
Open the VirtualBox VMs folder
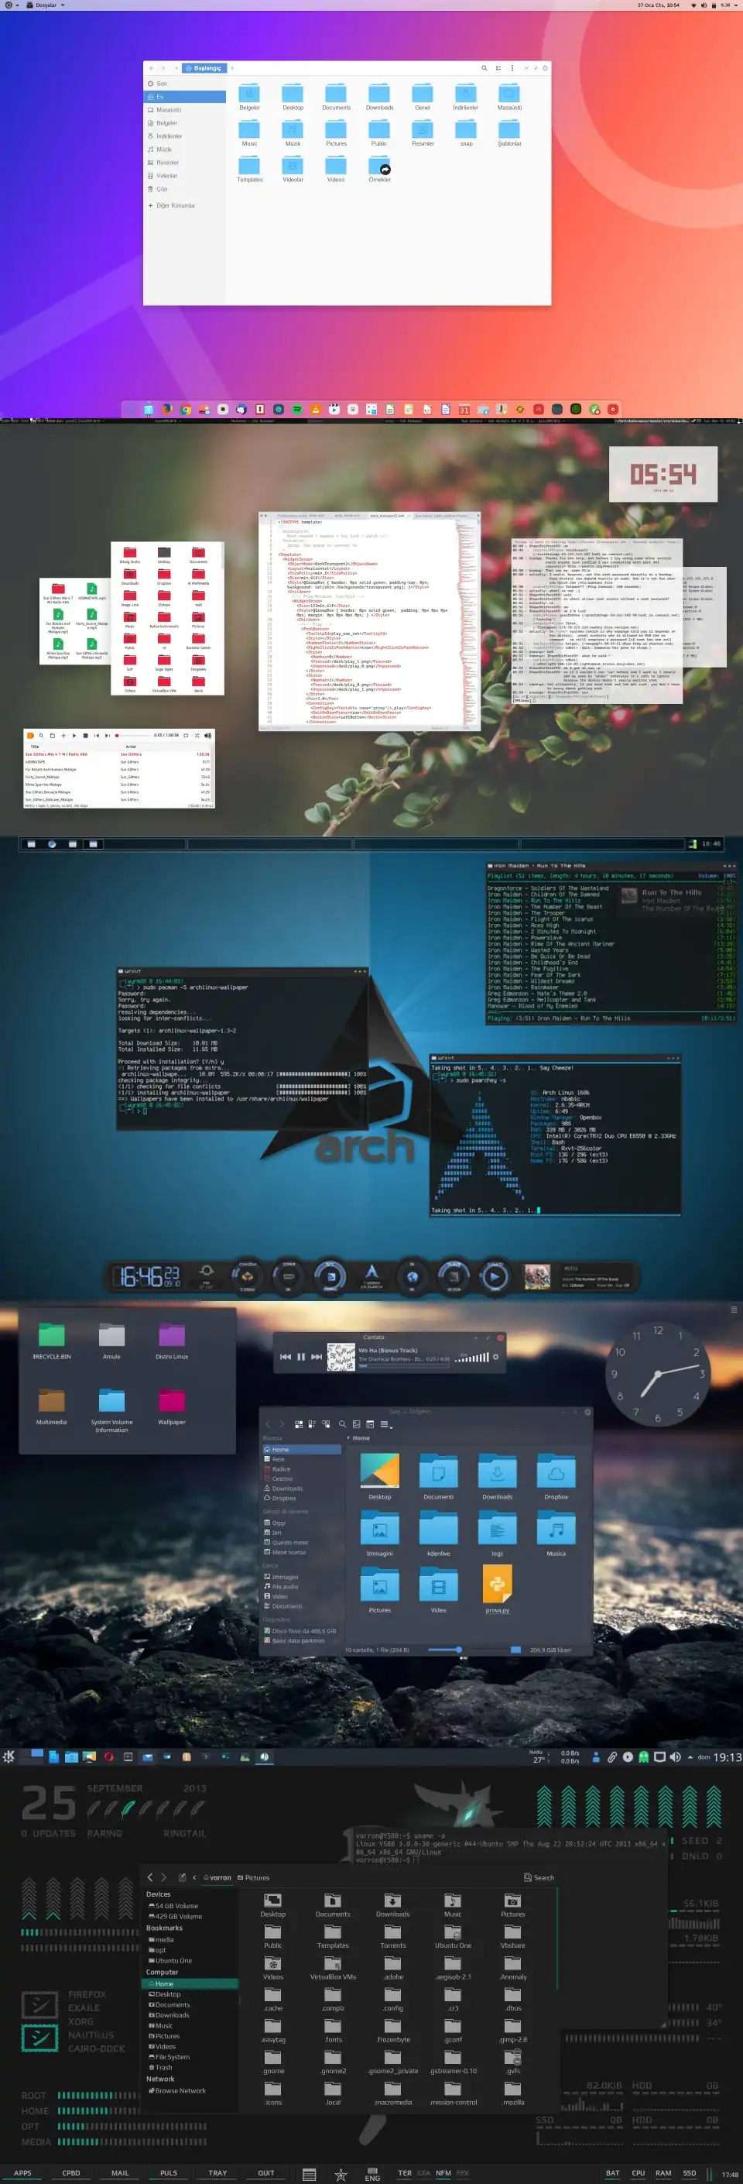point(333,1966)
